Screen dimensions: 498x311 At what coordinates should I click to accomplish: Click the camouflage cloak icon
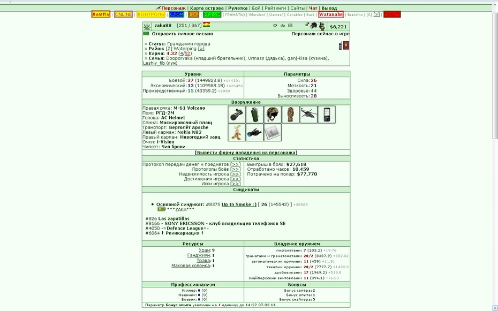[290, 115]
